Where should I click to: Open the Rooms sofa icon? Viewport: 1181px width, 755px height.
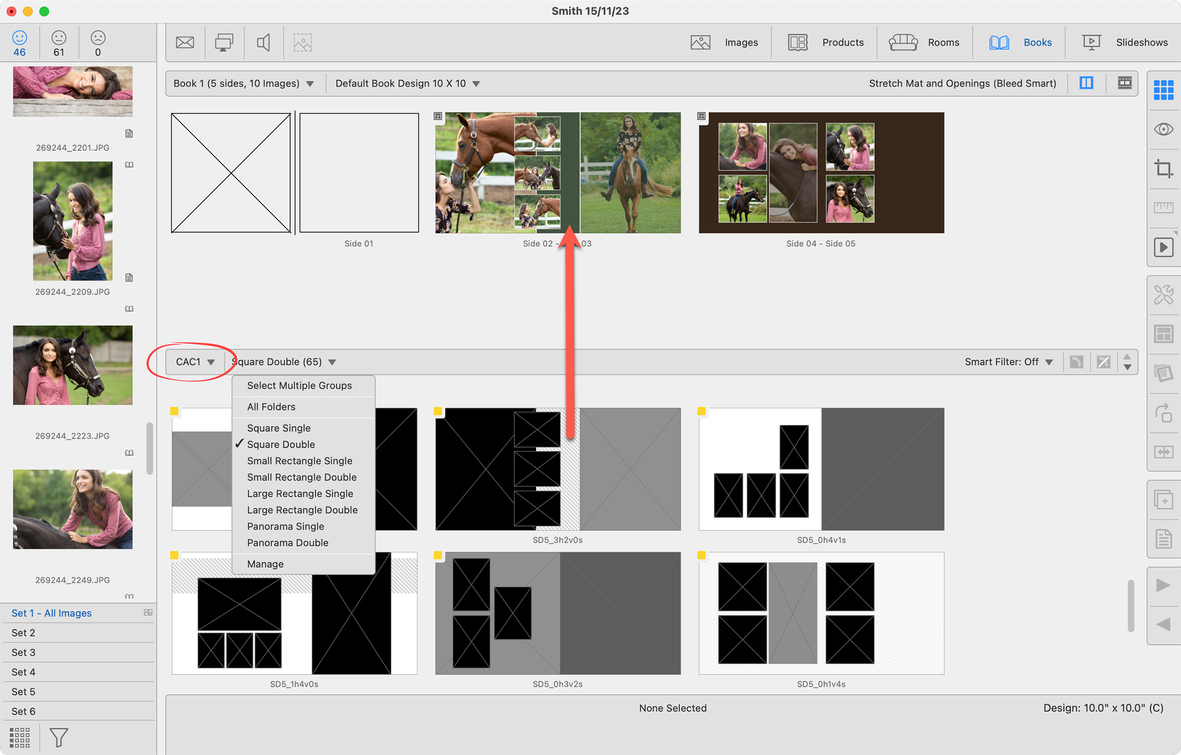[x=903, y=43]
